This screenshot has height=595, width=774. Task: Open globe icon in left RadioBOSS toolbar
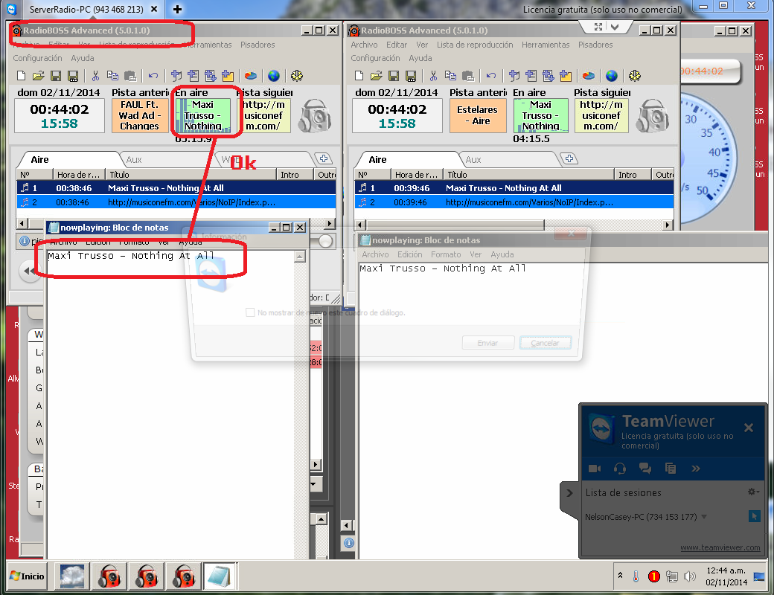[274, 75]
